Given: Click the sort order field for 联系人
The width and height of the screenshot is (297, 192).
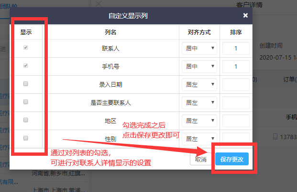Looking at the screenshot, I should pos(236,48).
